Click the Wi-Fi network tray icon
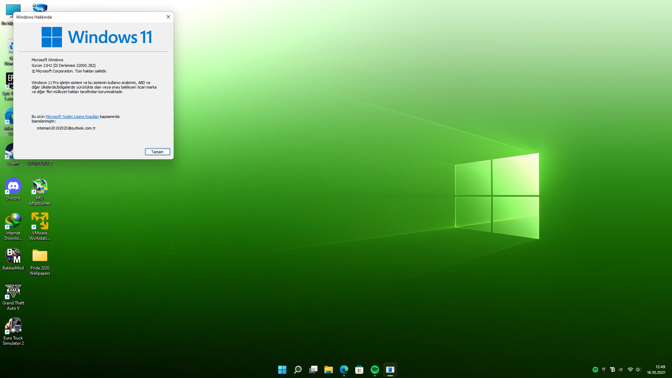 [630, 370]
